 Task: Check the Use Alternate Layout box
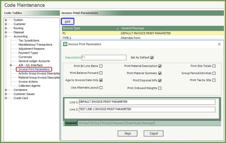(101, 88)
